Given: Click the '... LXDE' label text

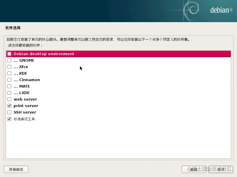Looking at the screenshot, I should (x=22, y=93).
